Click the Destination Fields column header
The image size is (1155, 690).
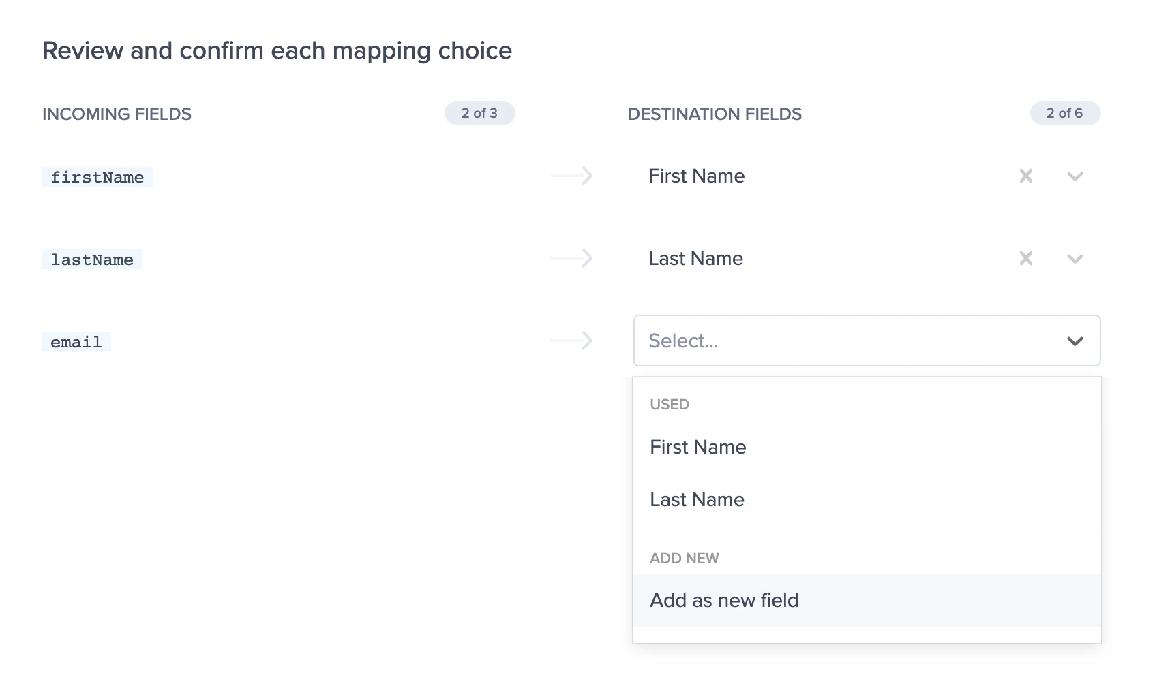pyautogui.click(x=715, y=114)
